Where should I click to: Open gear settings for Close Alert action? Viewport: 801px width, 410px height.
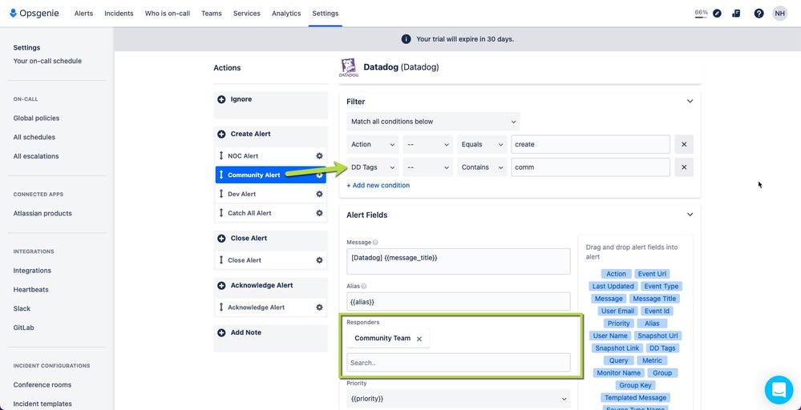[x=319, y=260]
